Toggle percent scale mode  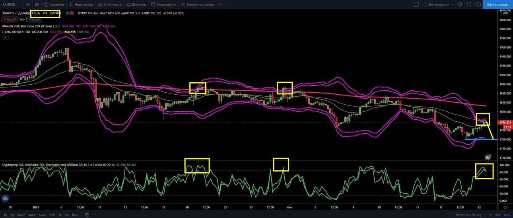pos(491,215)
